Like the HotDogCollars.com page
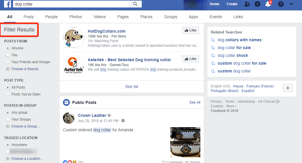The image size is (302, 163). [x=191, y=30]
